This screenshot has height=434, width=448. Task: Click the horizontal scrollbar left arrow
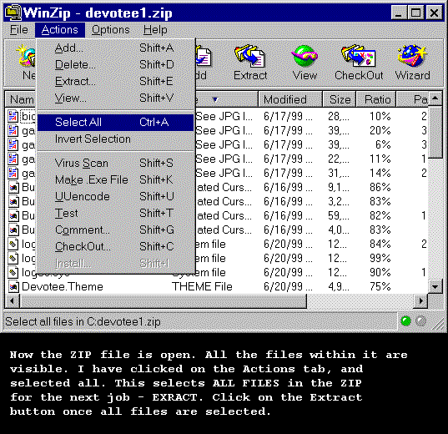click(12, 301)
